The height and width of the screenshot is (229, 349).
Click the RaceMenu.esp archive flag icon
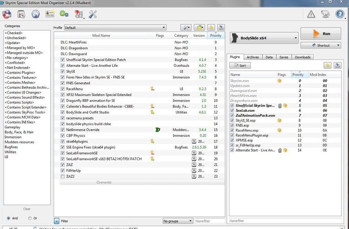[279, 130]
